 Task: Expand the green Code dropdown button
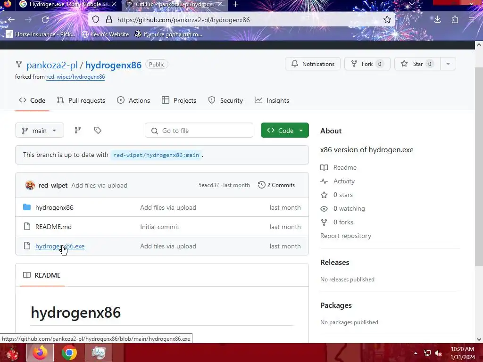pos(284,131)
